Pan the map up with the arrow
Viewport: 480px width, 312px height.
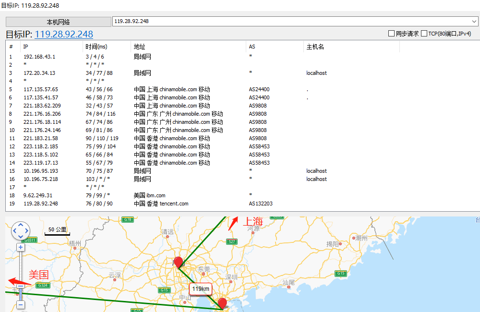point(21,225)
